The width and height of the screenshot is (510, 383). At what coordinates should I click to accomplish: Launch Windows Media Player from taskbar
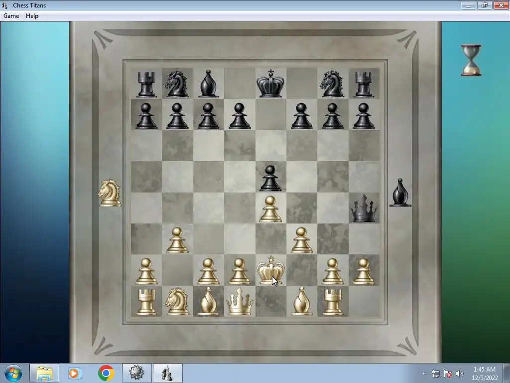click(x=75, y=373)
